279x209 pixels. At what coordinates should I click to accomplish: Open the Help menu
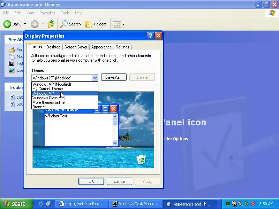tap(78, 13)
